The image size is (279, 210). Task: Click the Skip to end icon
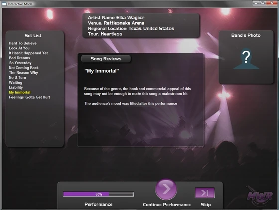pyautogui.click(x=205, y=193)
